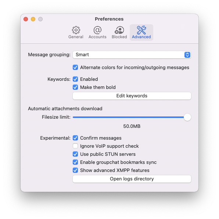Click the yellow minimize window button
Screen dimensions: 219x219
33,19
